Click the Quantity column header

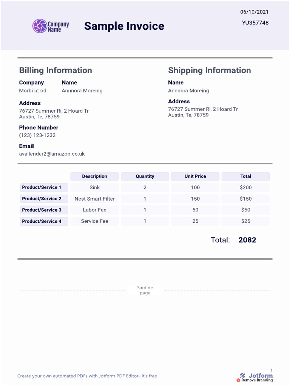click(x=145, y=176)
